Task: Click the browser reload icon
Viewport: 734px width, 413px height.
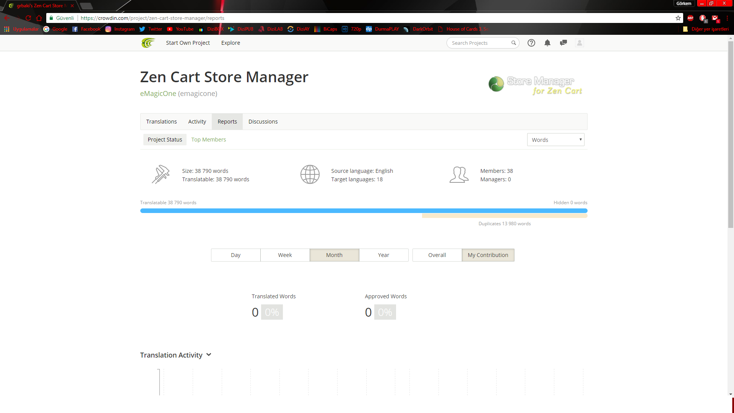Action: pyautogui.click(x=28, y=18)
